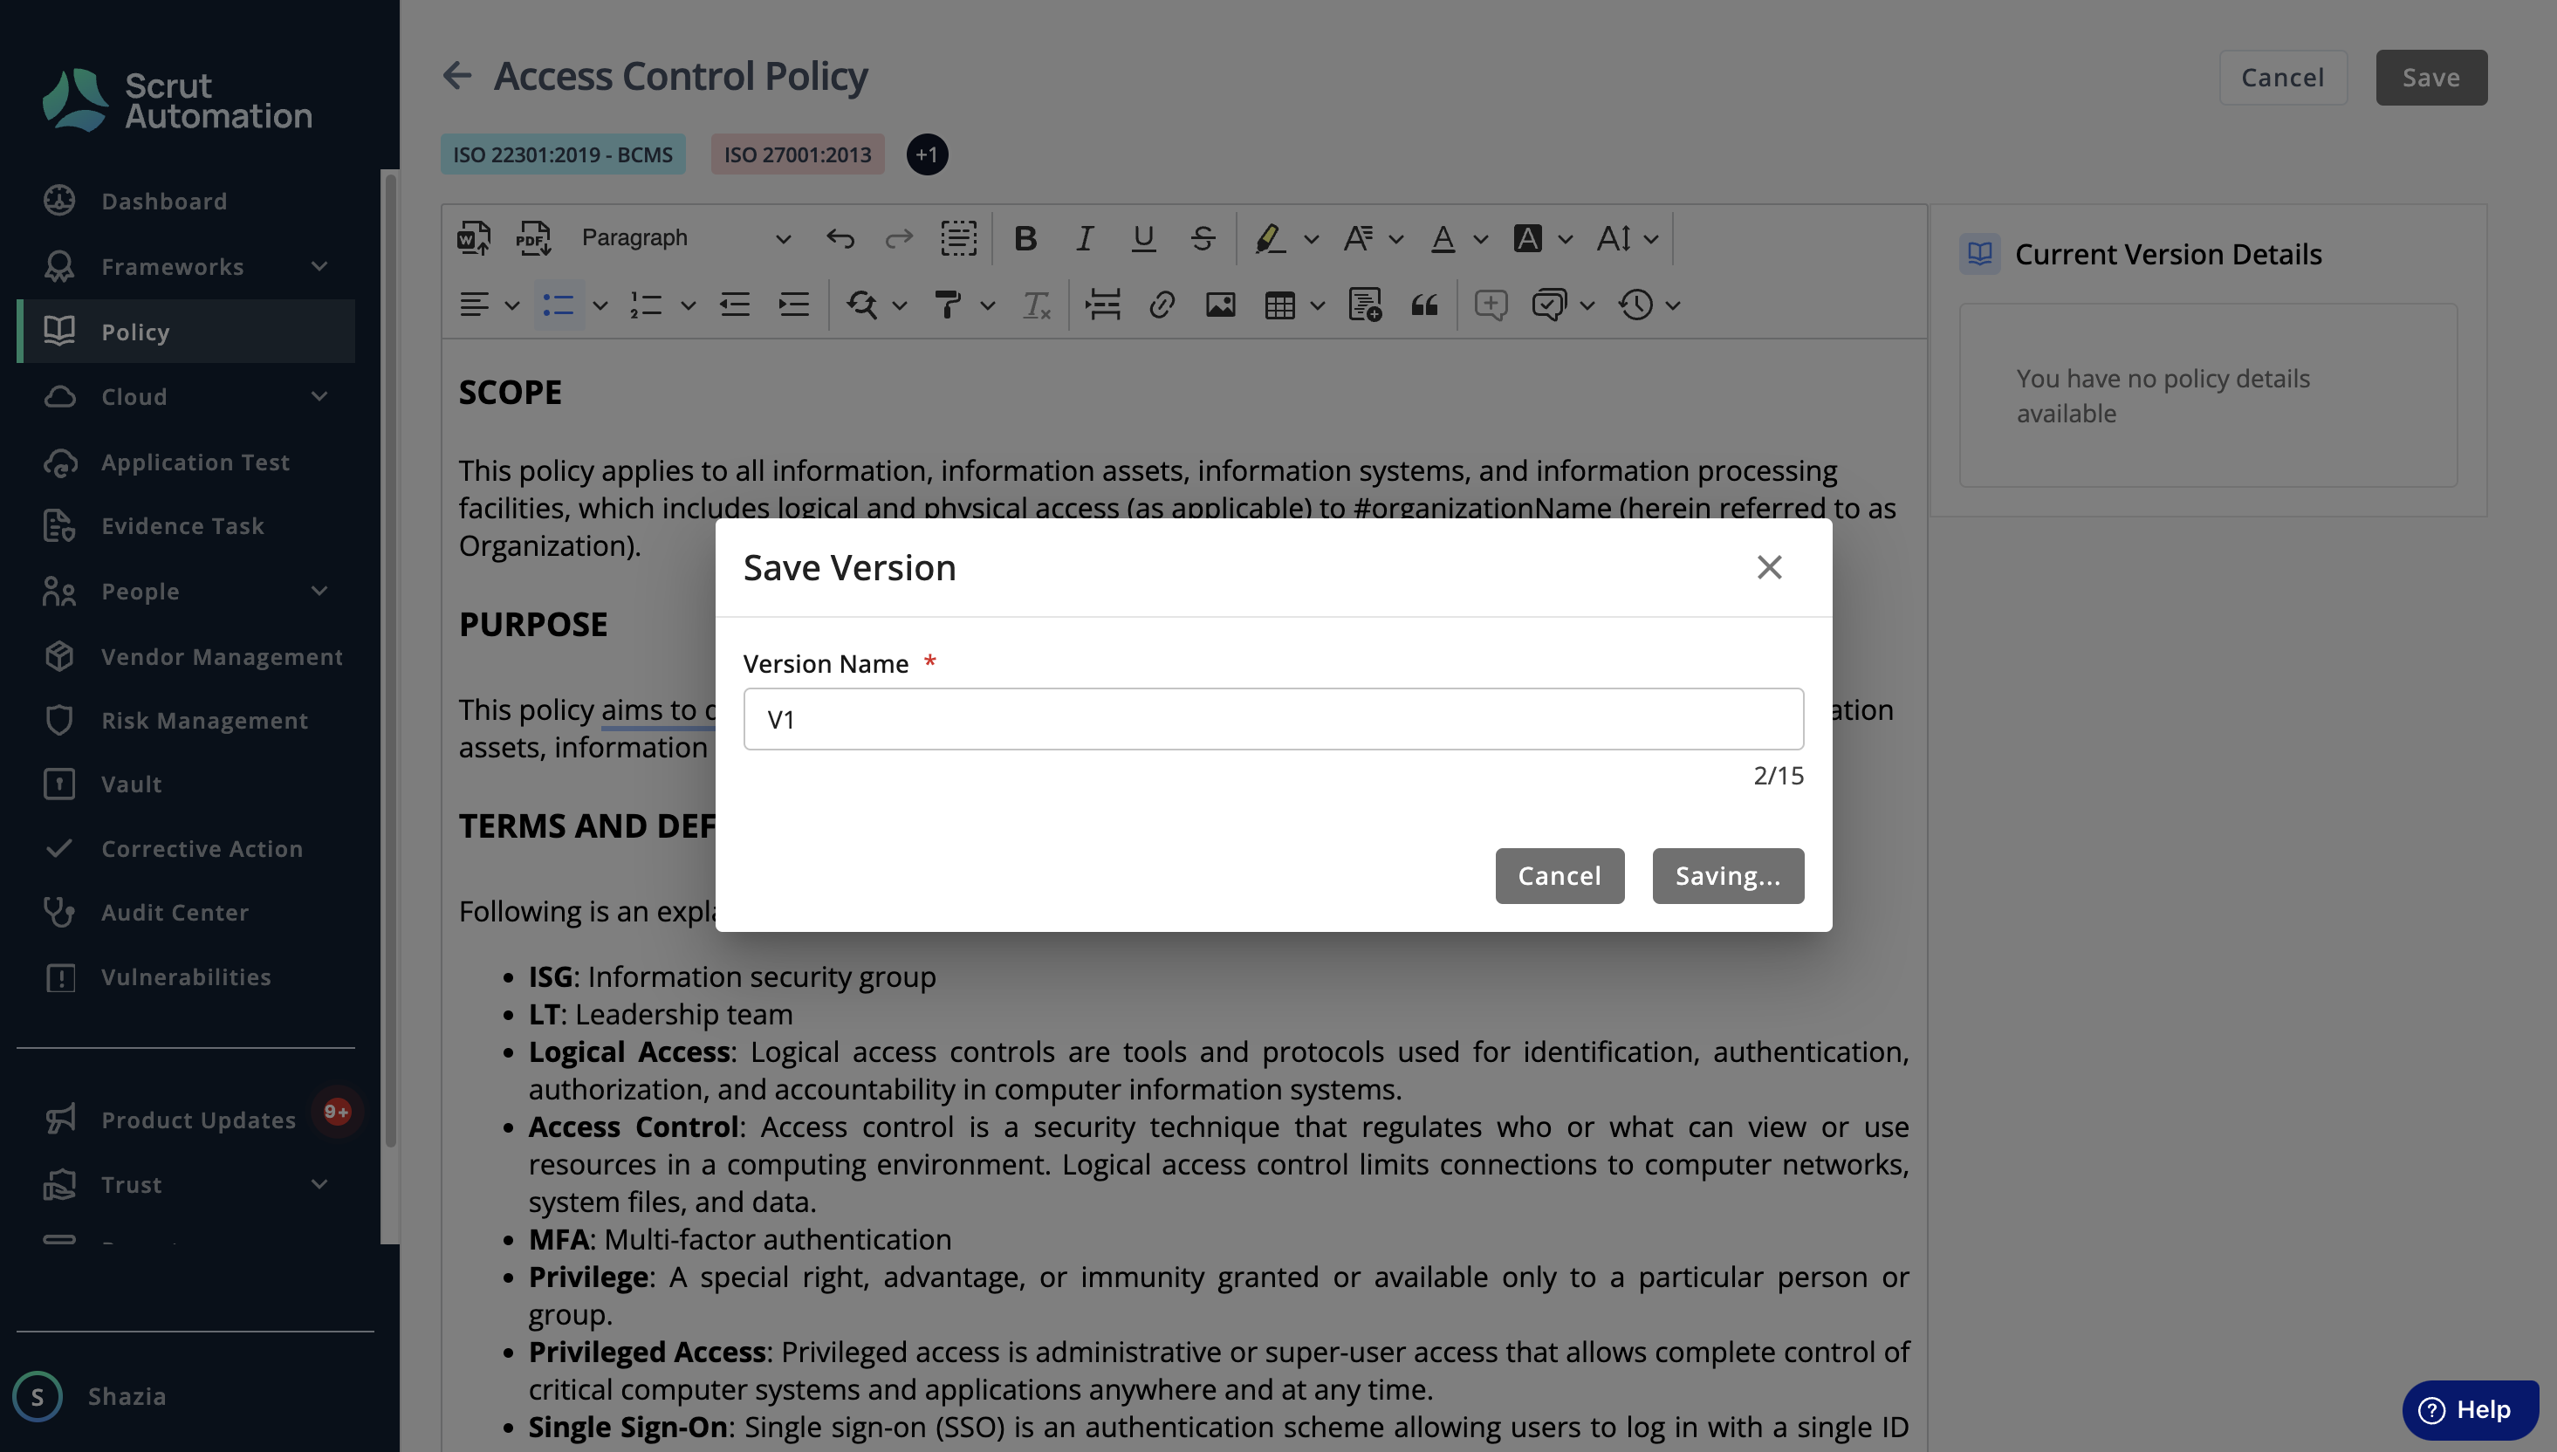This screenshot has width=2557, height=1452.
Task: Open the Paragraph heading dropdown
Action: pyautogui.click(x=686, y=238)
